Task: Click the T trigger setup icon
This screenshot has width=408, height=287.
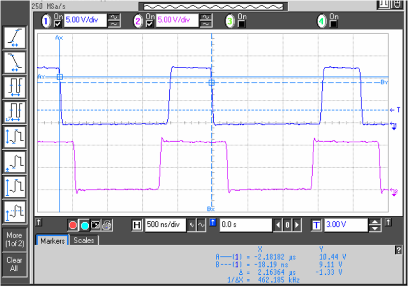Action: 316,225
